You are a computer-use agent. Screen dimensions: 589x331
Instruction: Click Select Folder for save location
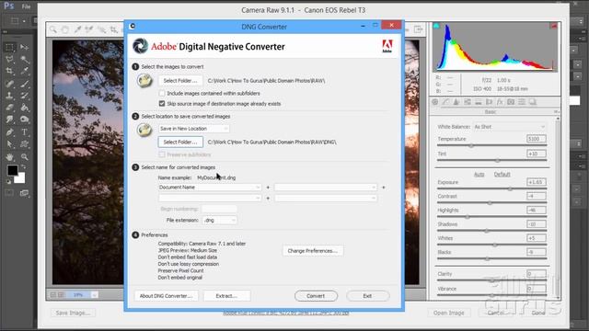(x=180, y=142)
